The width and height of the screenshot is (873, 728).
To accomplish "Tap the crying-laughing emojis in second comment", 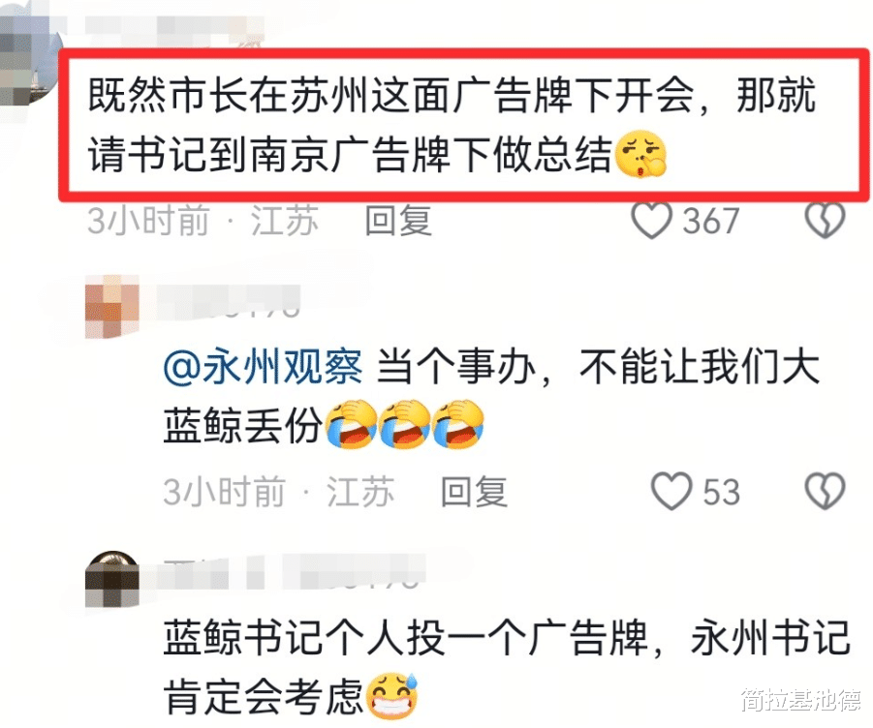I will click(404, 424).
